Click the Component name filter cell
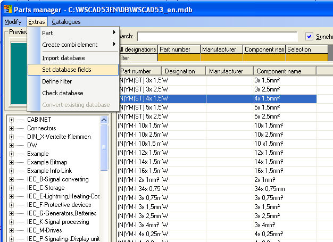The width and height of the screenshot is (333, 242). pos(264,57)
